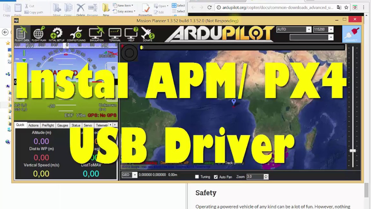Click the translate icon in Chrome address bar
This screenshot has width=371, height=209.
(x=339, y=7)
